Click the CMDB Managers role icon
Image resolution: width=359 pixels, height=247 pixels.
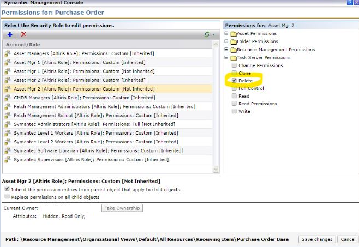tap(8, 98)
